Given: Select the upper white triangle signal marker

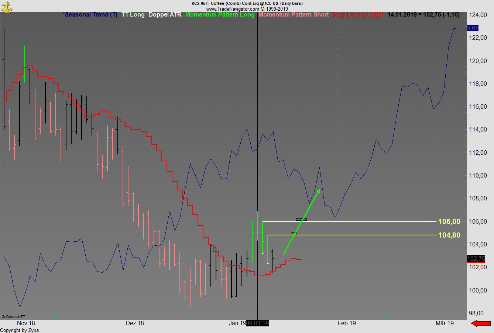Looking at the screenshot, I should tap(263, 253).
